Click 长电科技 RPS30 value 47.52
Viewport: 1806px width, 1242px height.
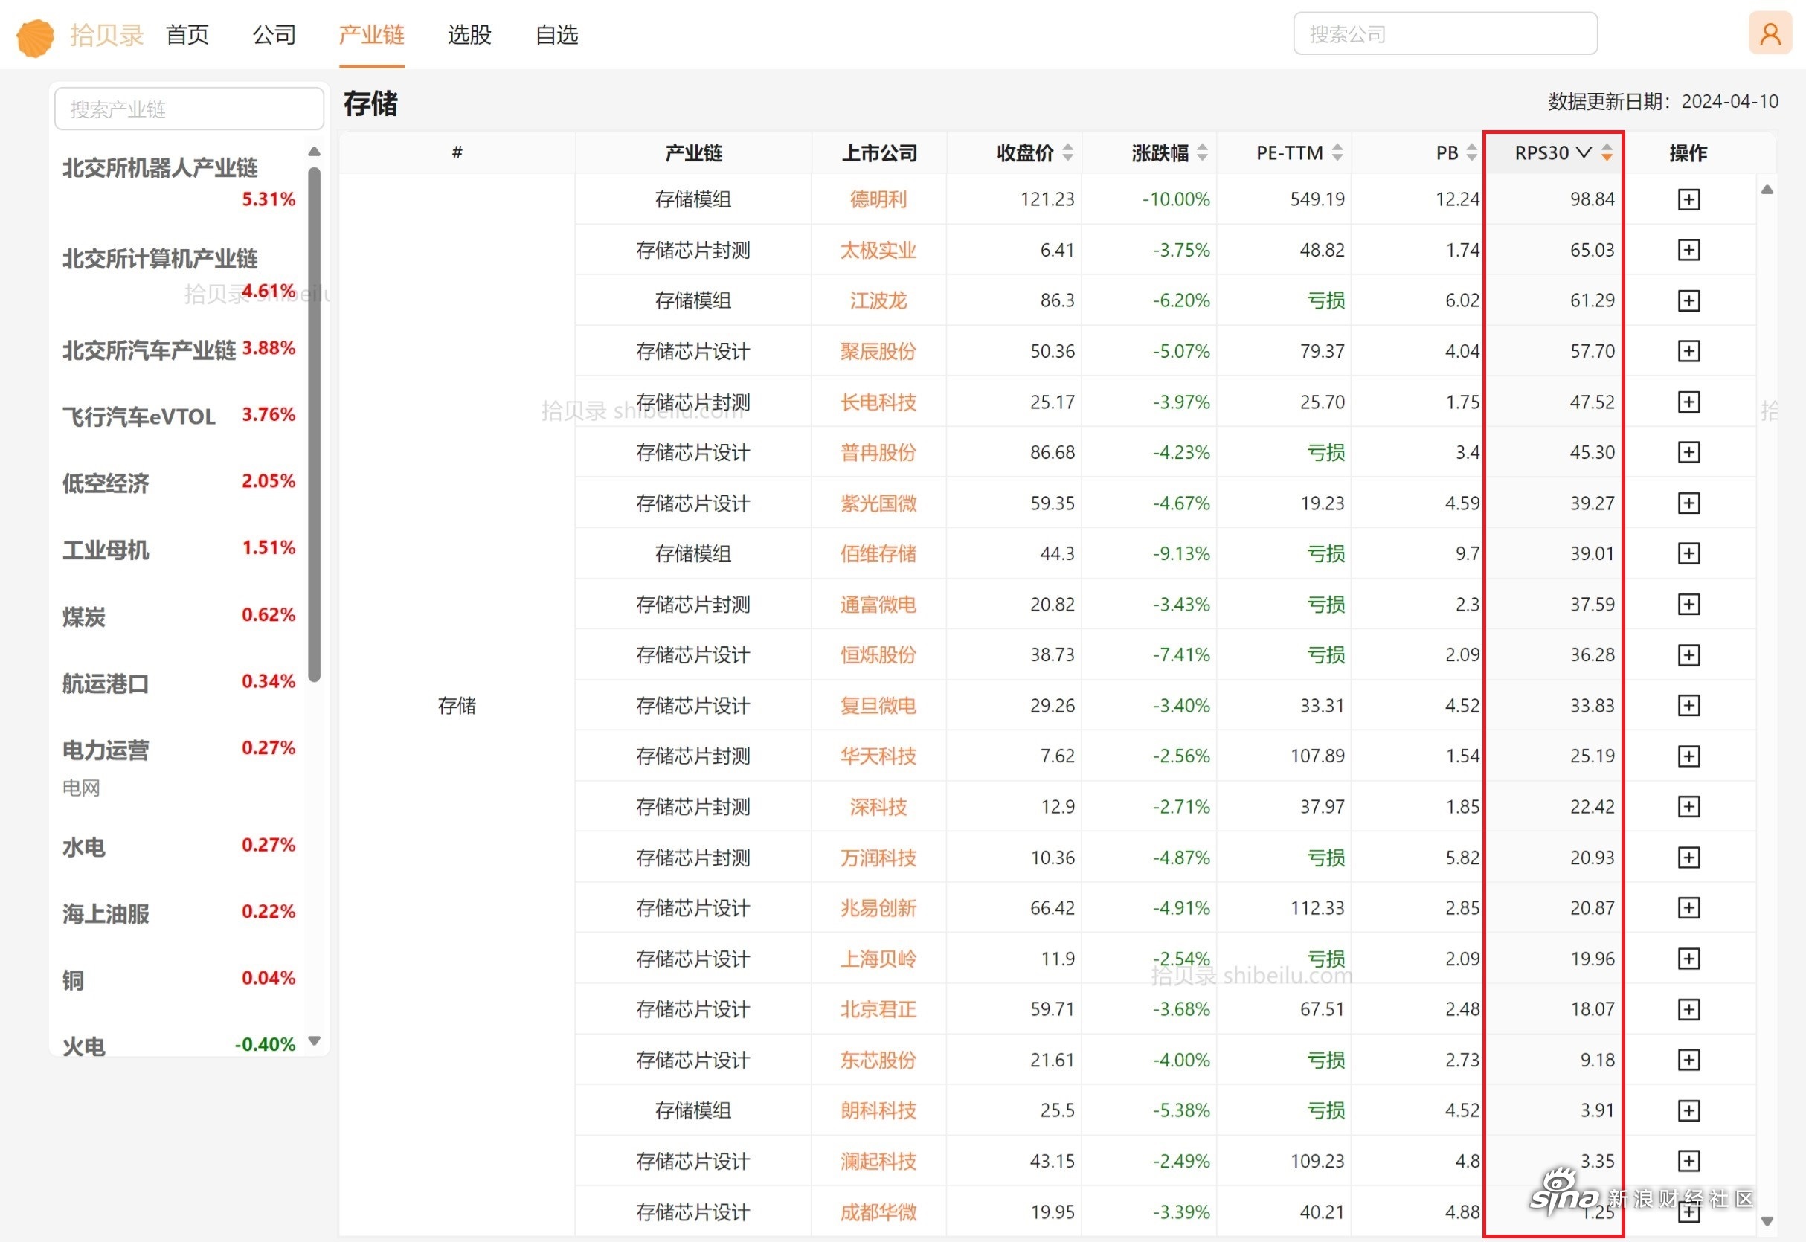1592,402
